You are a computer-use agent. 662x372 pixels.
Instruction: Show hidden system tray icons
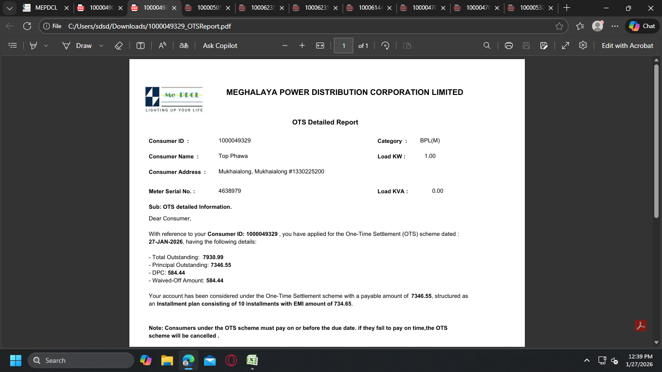point(587,360)
